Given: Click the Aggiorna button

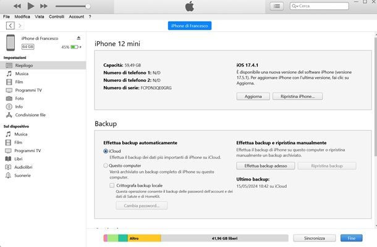Looking at the screenshot, I should [x=253, y=96].
